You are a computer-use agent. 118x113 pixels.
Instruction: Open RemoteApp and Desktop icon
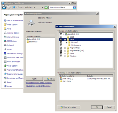5,78
